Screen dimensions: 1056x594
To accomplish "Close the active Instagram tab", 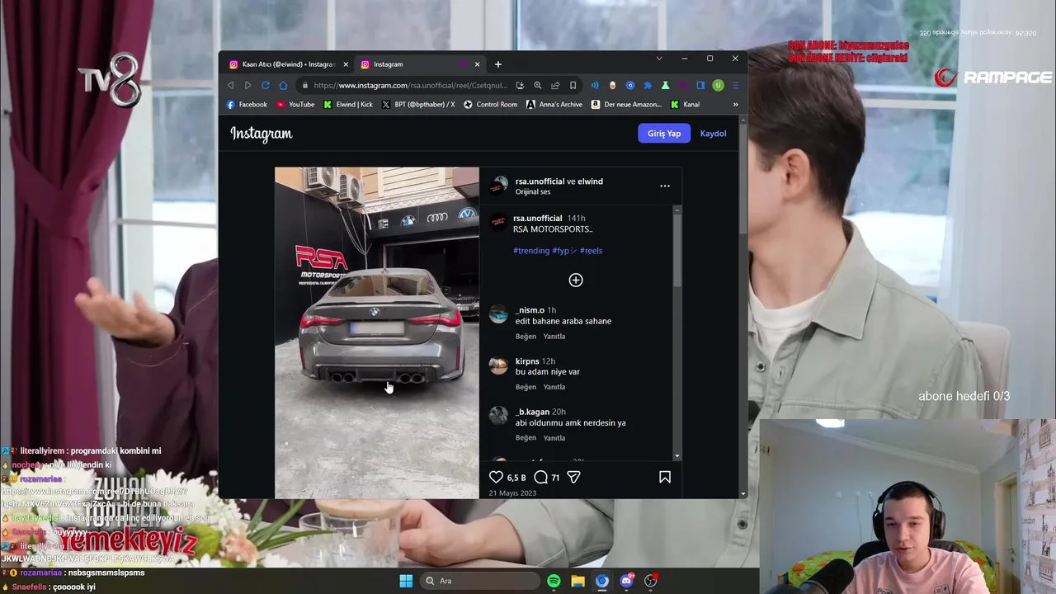I will click(477, 64).
